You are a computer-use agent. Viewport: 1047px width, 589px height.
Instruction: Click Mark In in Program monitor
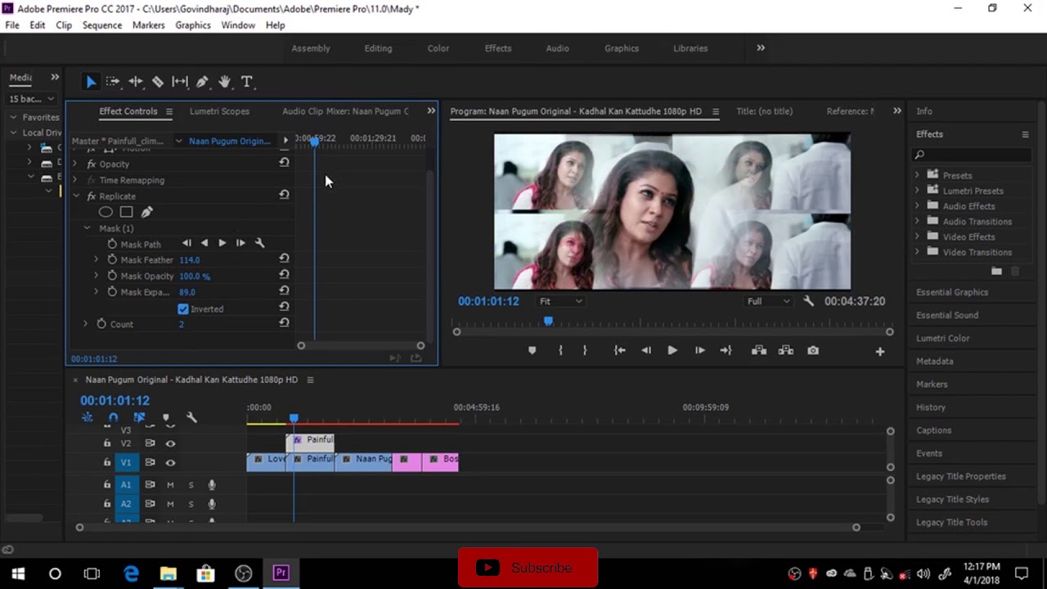pyautogui.click(x=560, y=350)
